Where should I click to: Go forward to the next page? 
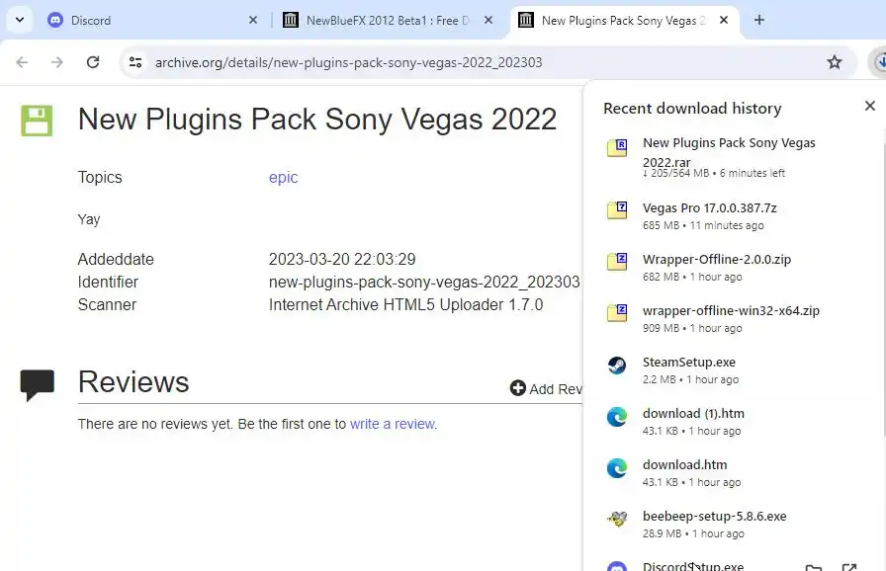click(x=57, y=62)
